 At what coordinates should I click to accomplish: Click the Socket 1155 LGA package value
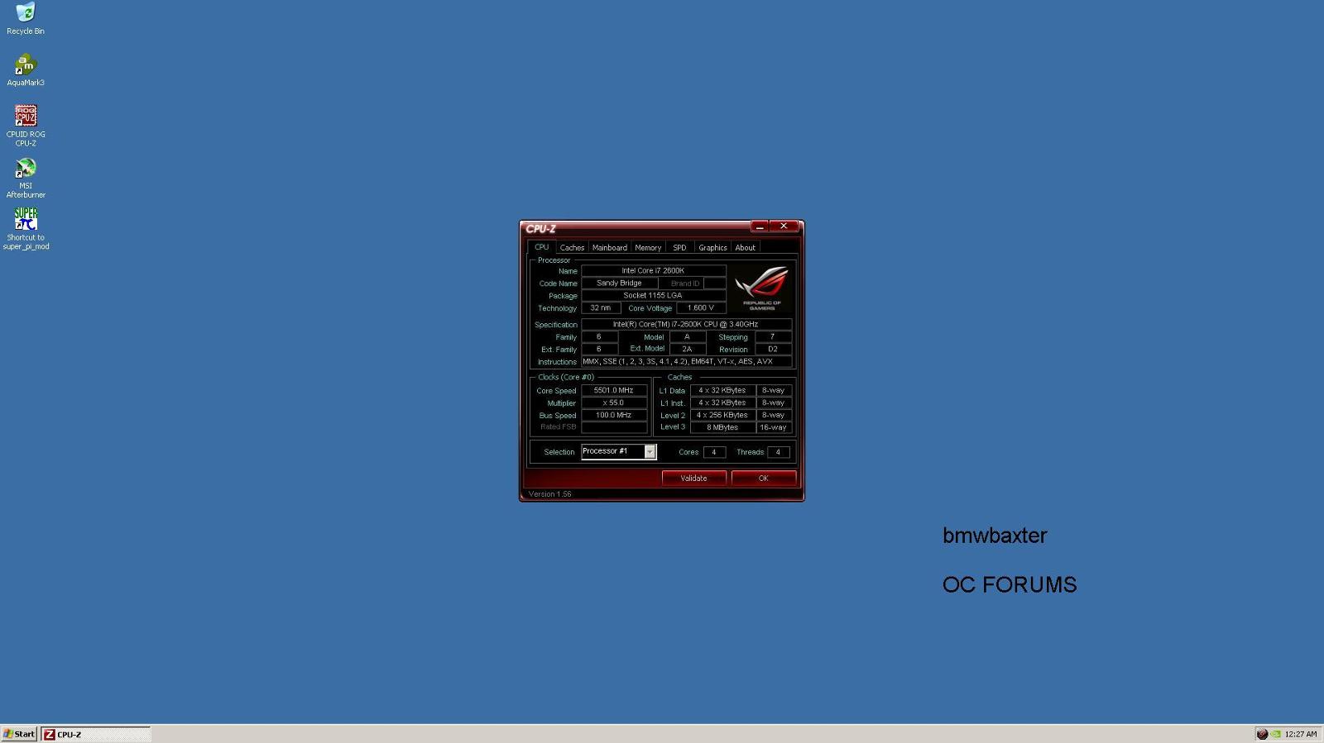click(654, 295)
